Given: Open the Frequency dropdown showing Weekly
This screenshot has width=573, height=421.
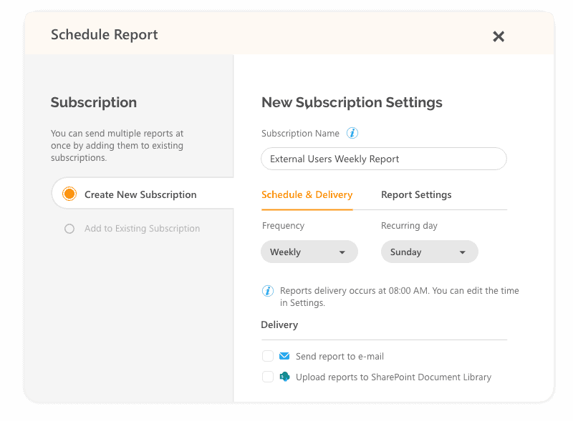Looking at the screenshot, I should tap(309, 252).
